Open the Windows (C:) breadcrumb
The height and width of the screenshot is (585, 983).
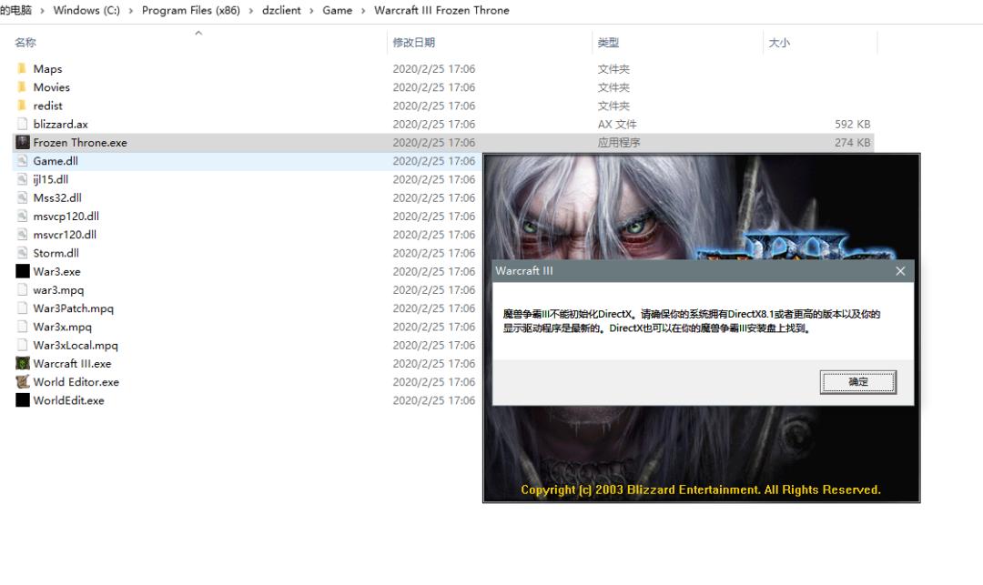pos(86,10)
